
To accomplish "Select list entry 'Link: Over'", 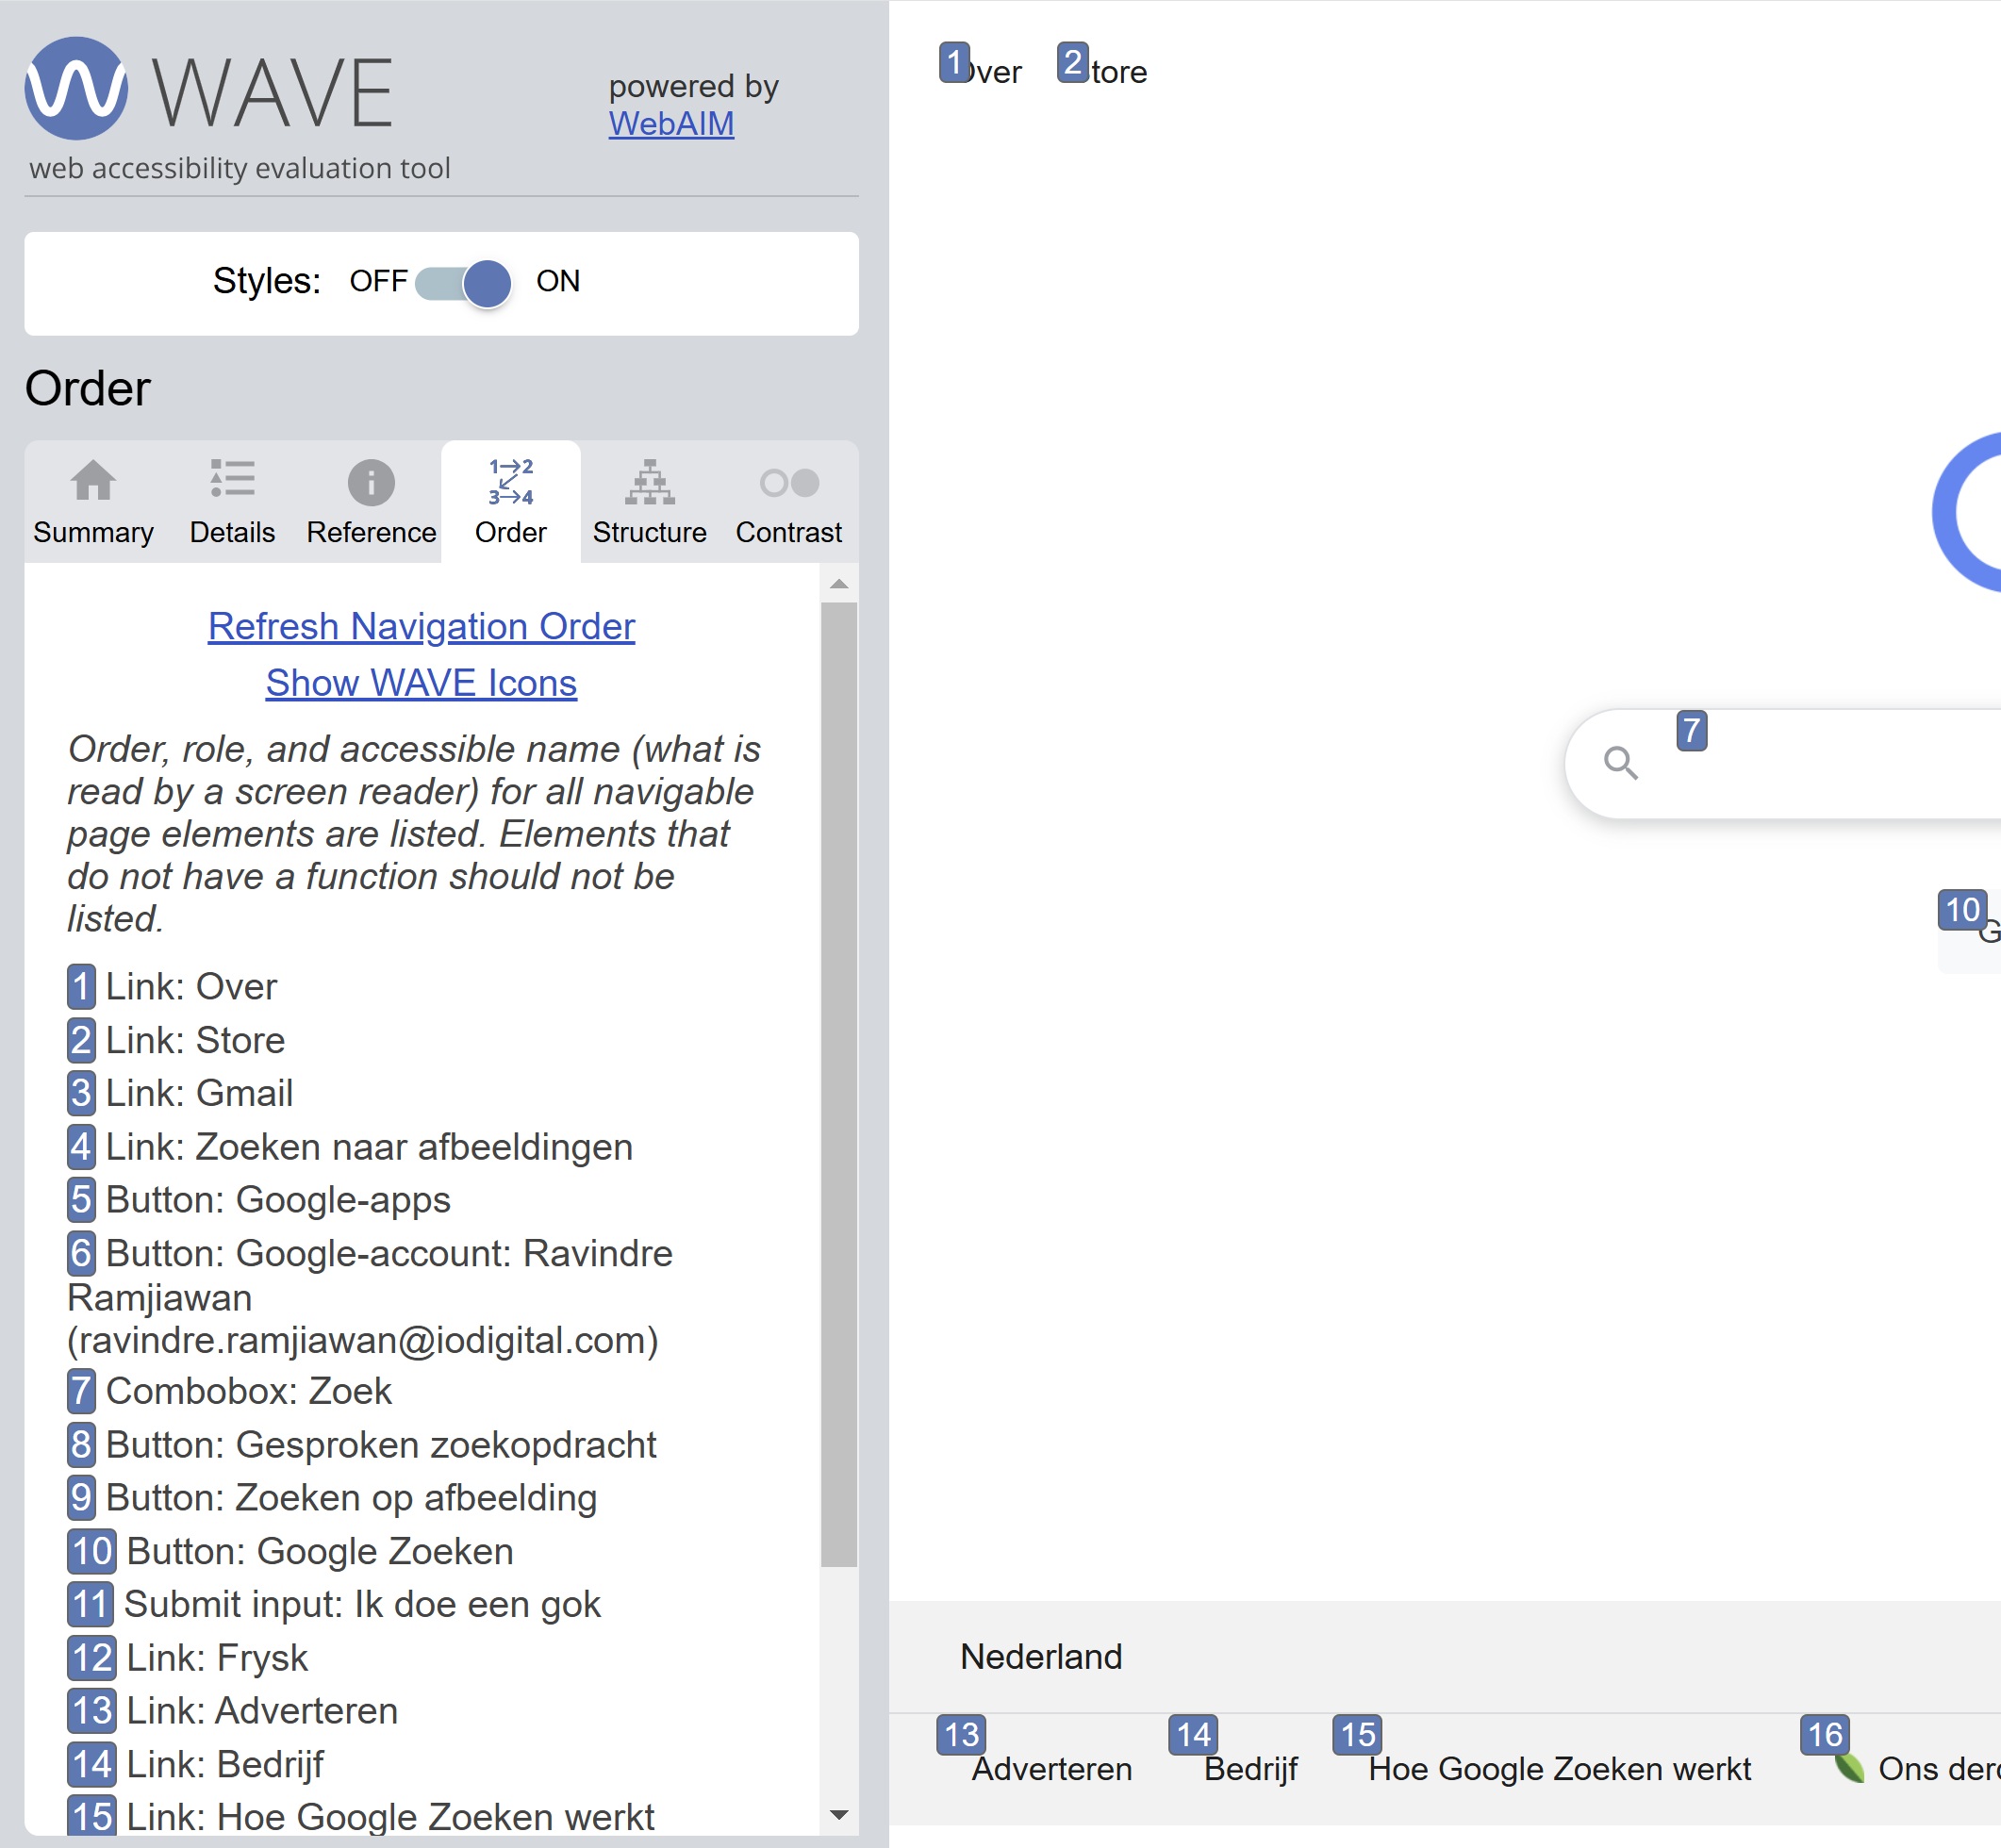I will (172, 987).
